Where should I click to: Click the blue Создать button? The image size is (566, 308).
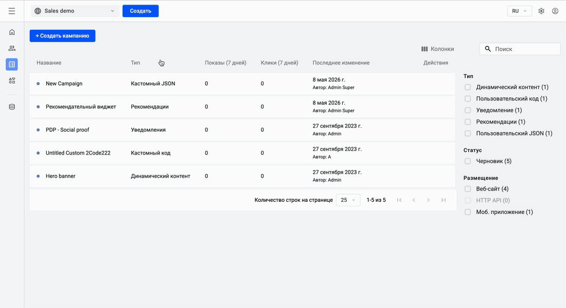(140, 11)
